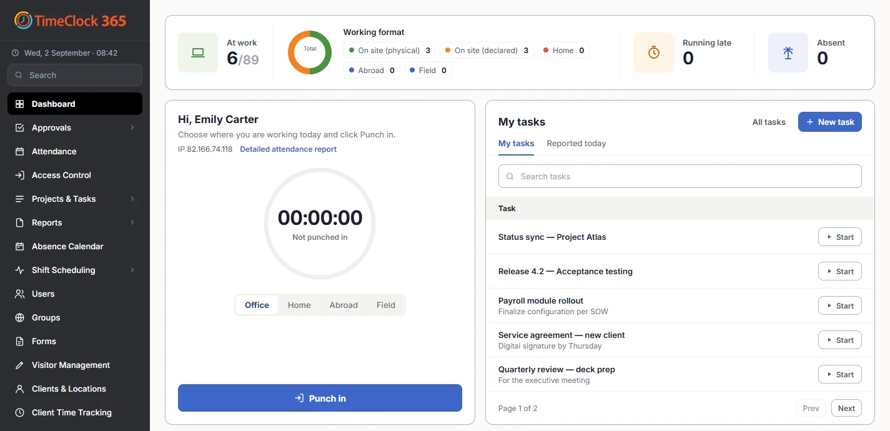Click the Prev pagination button
This screenshot has width=890, height=431.
pos(811,408)
